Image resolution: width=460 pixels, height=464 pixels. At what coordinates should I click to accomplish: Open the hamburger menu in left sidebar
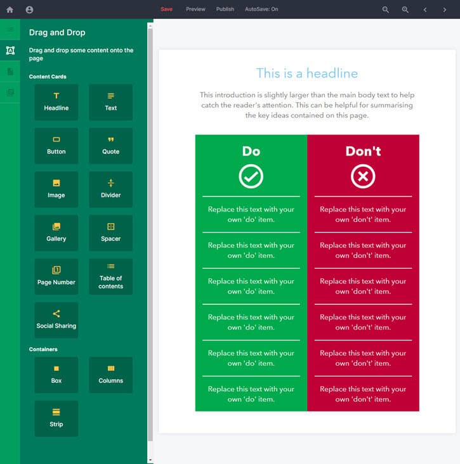[x=10, y=29]
